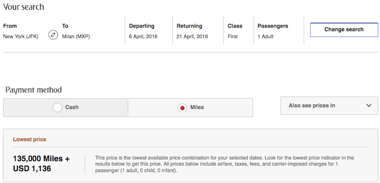
Task: Select the Miles payment radio button
Action: [x=182, y=108]
